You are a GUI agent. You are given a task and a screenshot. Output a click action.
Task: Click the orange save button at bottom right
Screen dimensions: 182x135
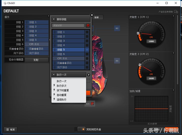click(171, 129)
